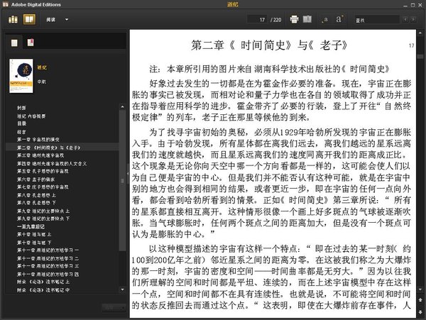Open the 阅读 dropdown menu

point(57,20)
